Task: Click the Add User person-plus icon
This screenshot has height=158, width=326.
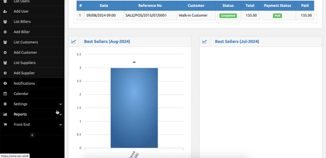Action: tap(5, 11)
